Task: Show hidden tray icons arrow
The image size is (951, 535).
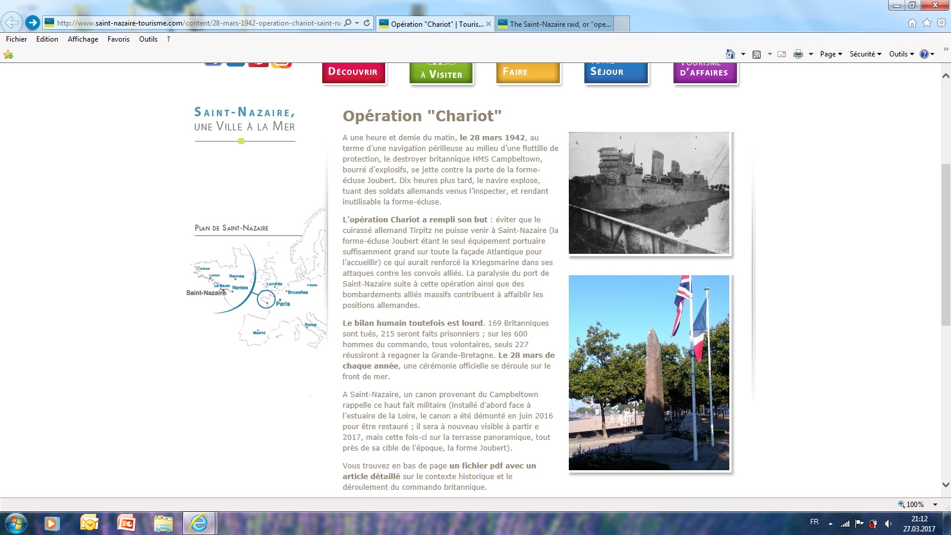Action: [x=830, y=524]
